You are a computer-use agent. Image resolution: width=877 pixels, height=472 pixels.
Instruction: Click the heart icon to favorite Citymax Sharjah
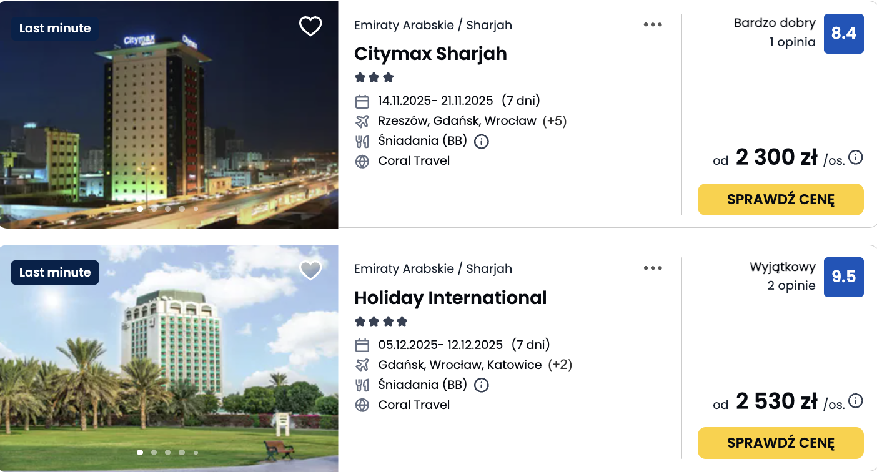tap(310, 27)
